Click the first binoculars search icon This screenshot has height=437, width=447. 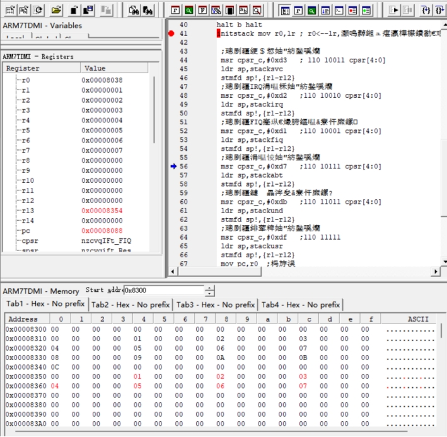[x=134, y=11]
